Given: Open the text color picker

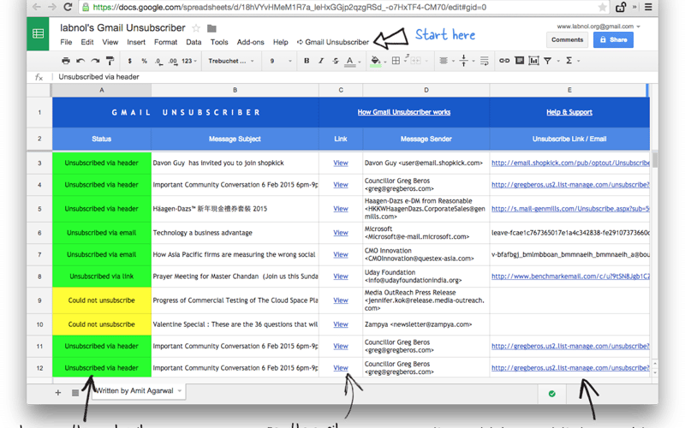Looking at the screenshot, I should pos(352,61).
